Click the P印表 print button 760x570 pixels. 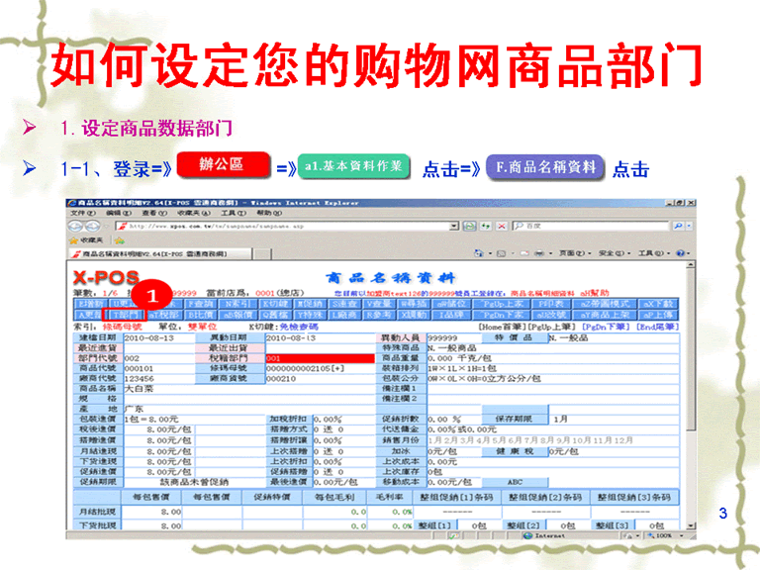coord(551,304)
